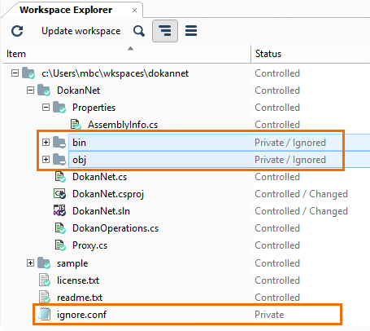Screen dimensions: 370x331
Task: Click Controlled status of DokanNet.cs
Action: 277,177
